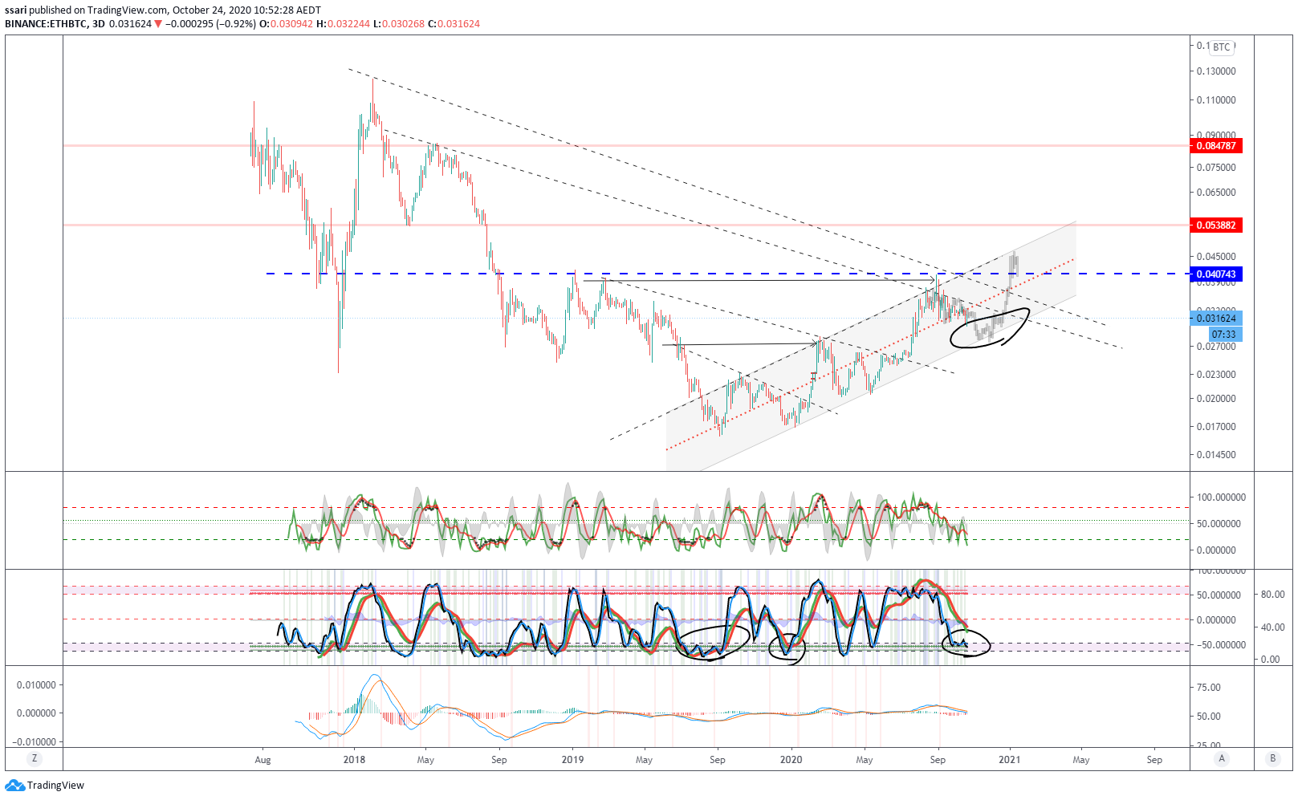
Task: Click the 0.130000 price axis tick
Action: 1215,71
